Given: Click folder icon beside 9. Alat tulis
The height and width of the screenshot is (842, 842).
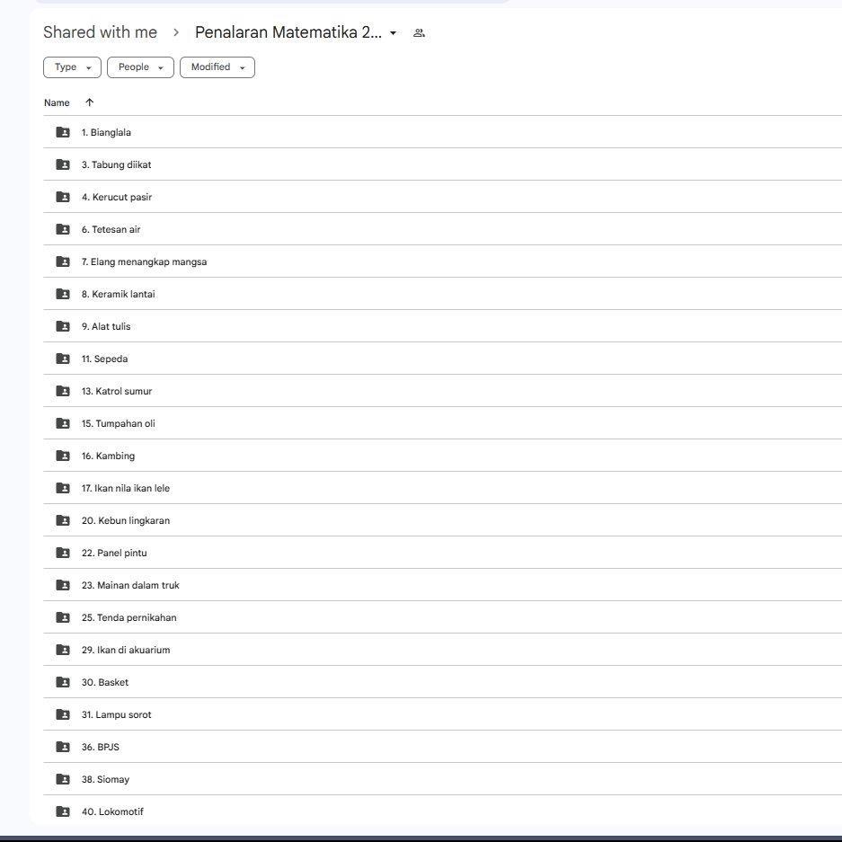Looking at the screenshot, I should pos(63,326).
